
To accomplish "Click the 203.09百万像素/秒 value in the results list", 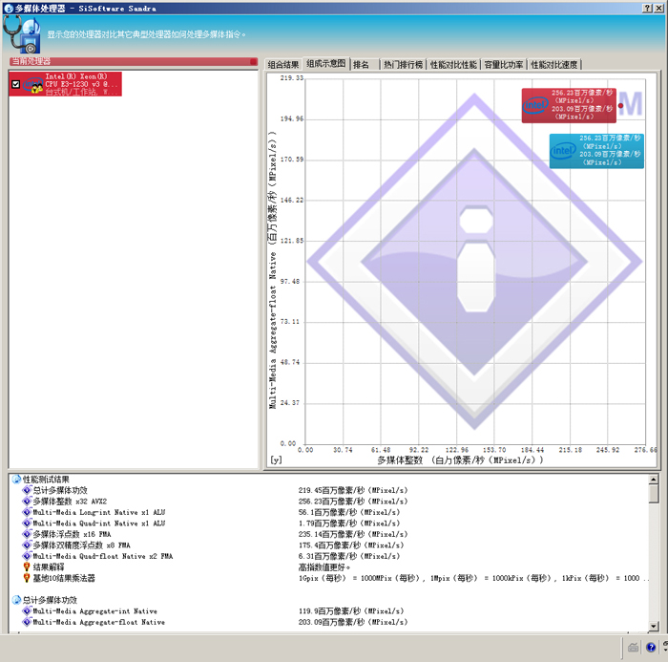I will pyautogui.click(x=353, y=622).
